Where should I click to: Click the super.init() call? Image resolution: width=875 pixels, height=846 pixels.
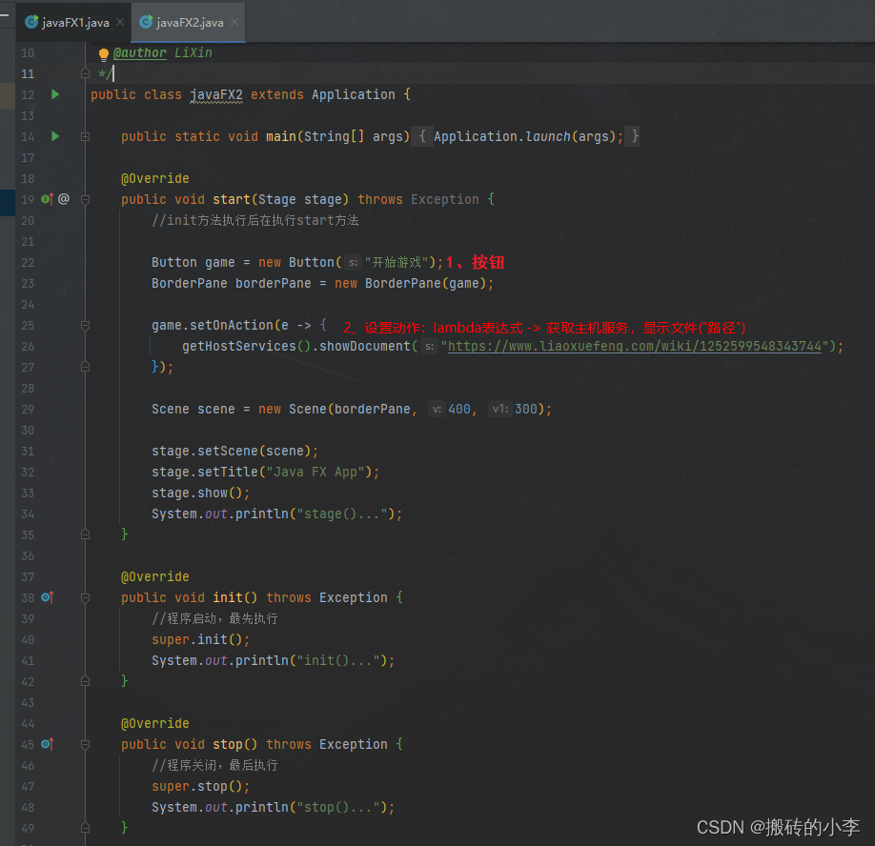[197, 639]
